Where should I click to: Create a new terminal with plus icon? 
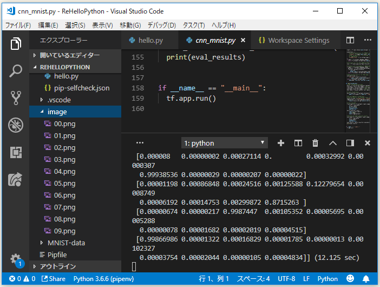[280, 143]
